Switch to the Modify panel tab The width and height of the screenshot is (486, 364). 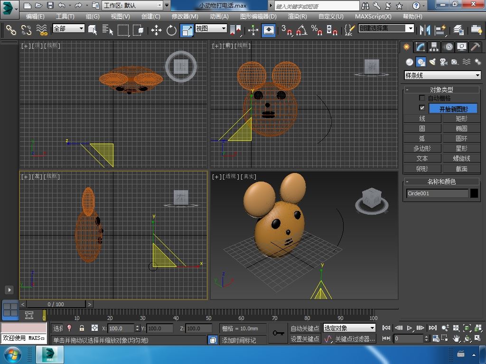coord(420,47)
